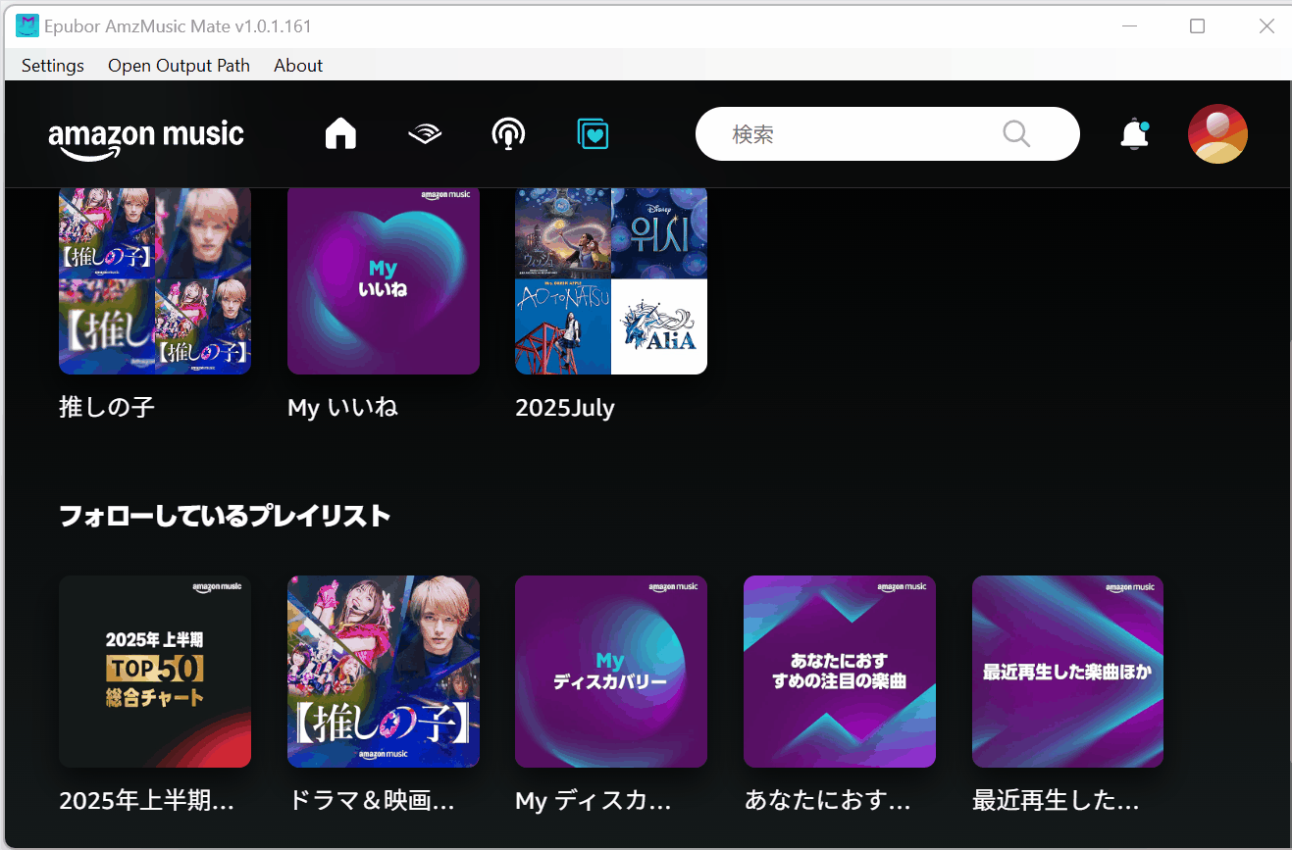Open the Settings menu
Image resolution: width=1292 pixels, height=850 pixels.
click(x=53, y=66)
